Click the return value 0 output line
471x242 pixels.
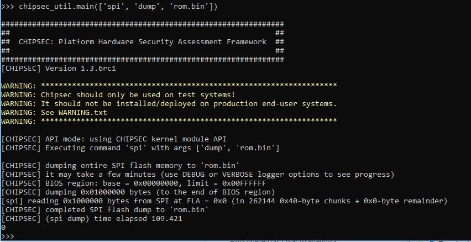[x=3, y=227]
